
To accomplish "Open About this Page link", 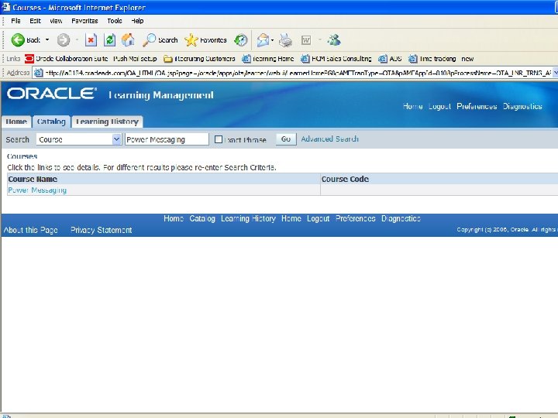I will [x=30, y=230].
